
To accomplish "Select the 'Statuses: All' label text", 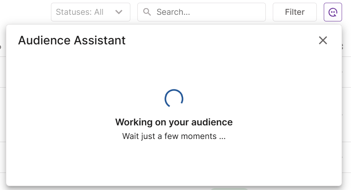I will (x=80, y=12).
